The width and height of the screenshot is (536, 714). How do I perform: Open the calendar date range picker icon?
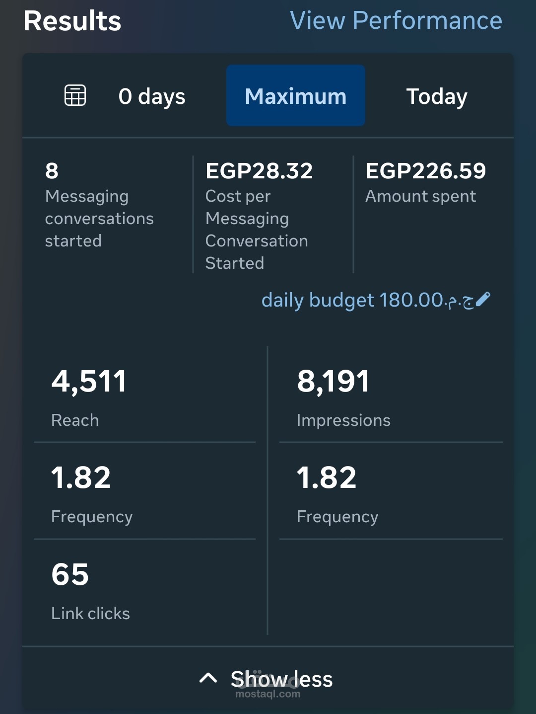[x=75, y=95]
